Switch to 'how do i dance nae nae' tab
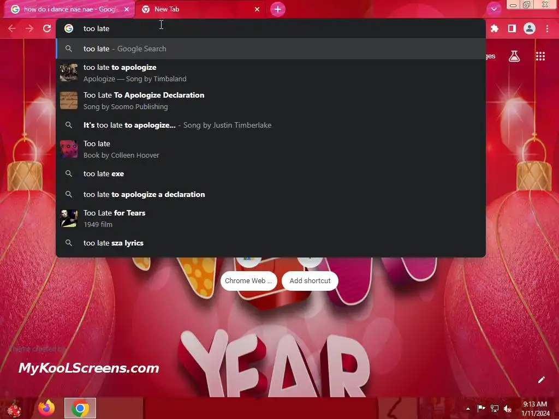Viewport: 559px width, 419px height. pyautogui.click(x=69, y=9)
